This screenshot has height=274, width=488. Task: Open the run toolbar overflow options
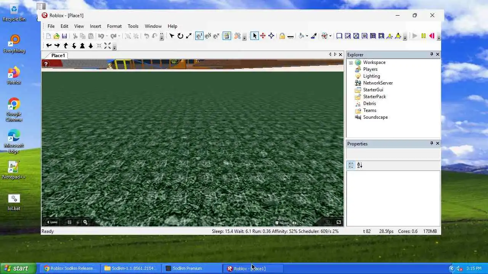point(439,37)
